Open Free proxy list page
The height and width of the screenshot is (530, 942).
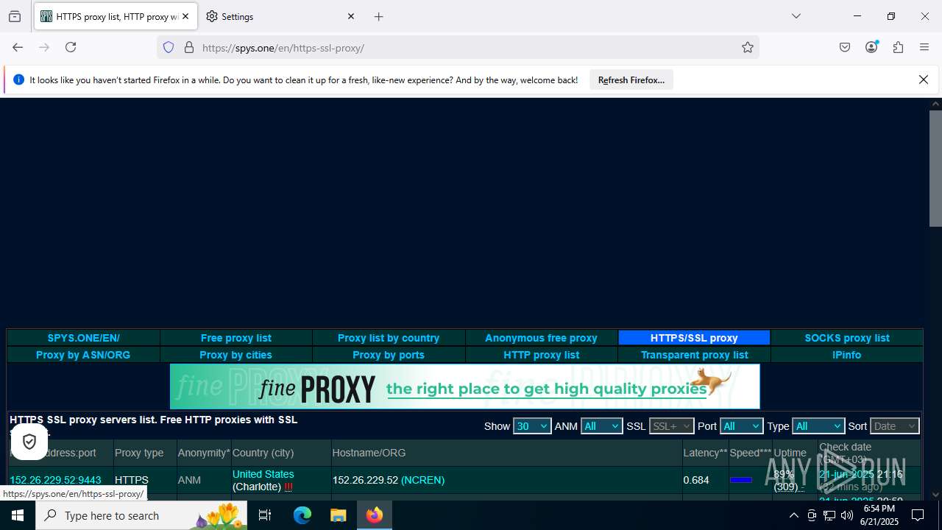235,338
